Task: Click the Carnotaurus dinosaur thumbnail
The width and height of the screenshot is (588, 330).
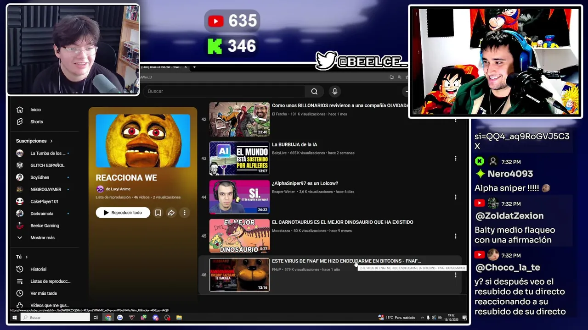Action: coord(239,236)
